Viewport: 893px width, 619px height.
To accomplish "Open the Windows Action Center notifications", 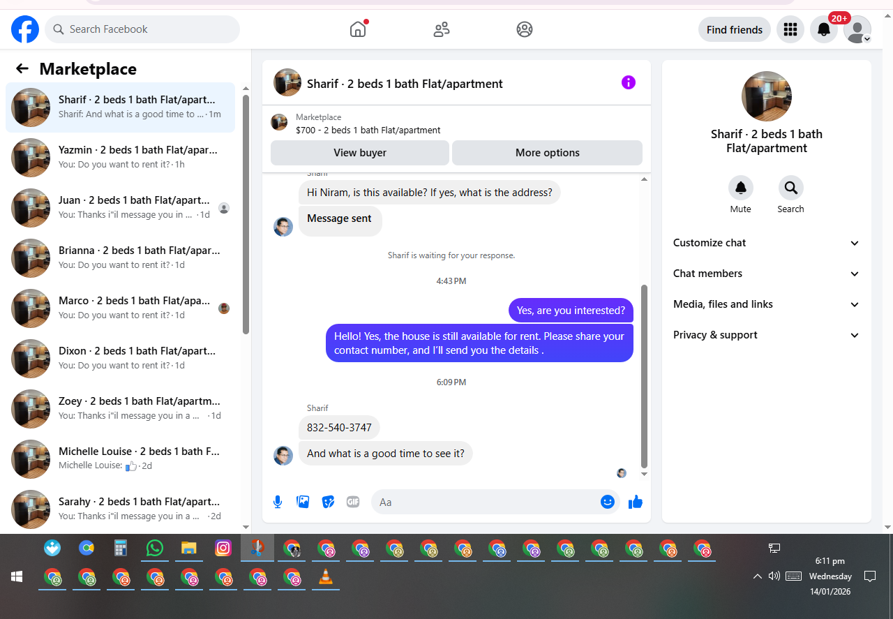I will click(x=870, y=576).
